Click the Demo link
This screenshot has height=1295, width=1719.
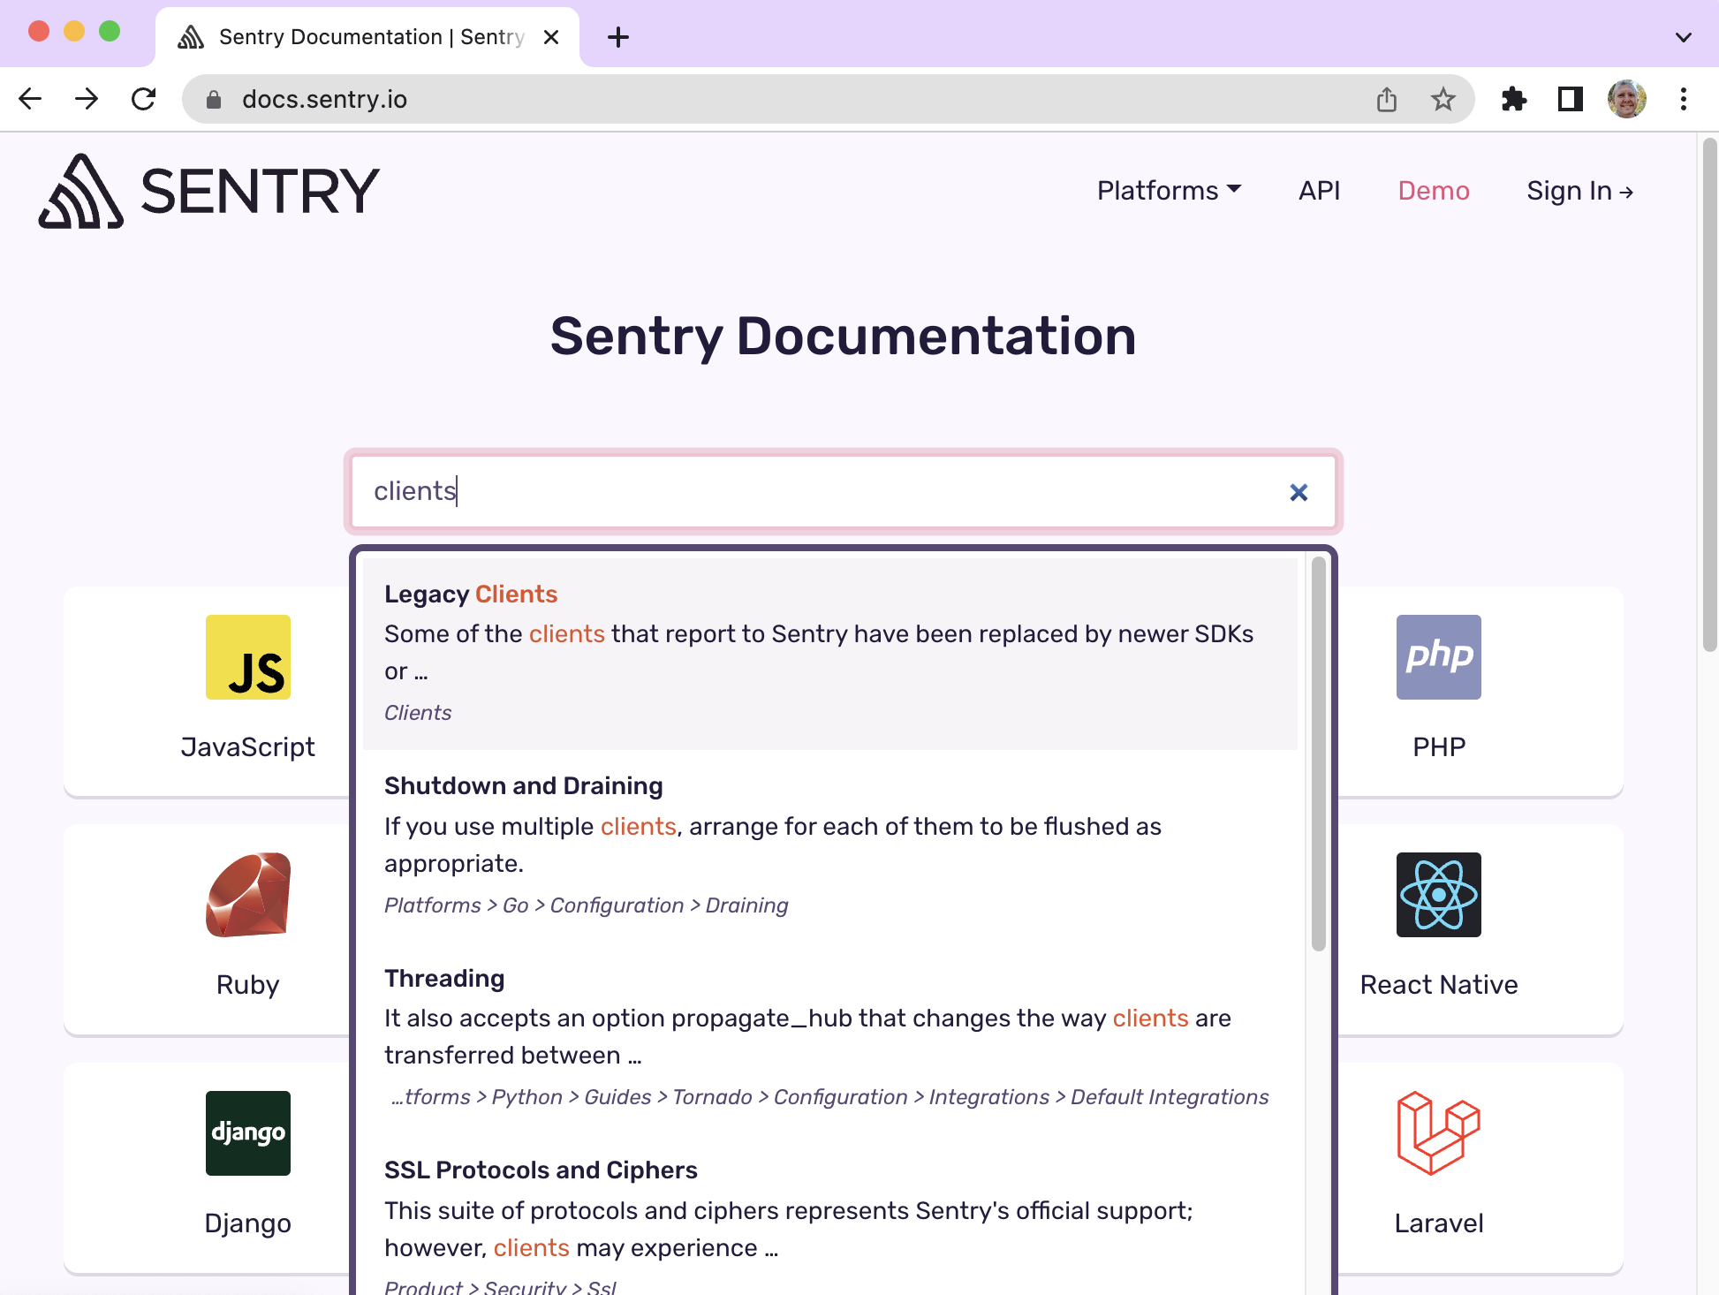[x=1433, y=190]
